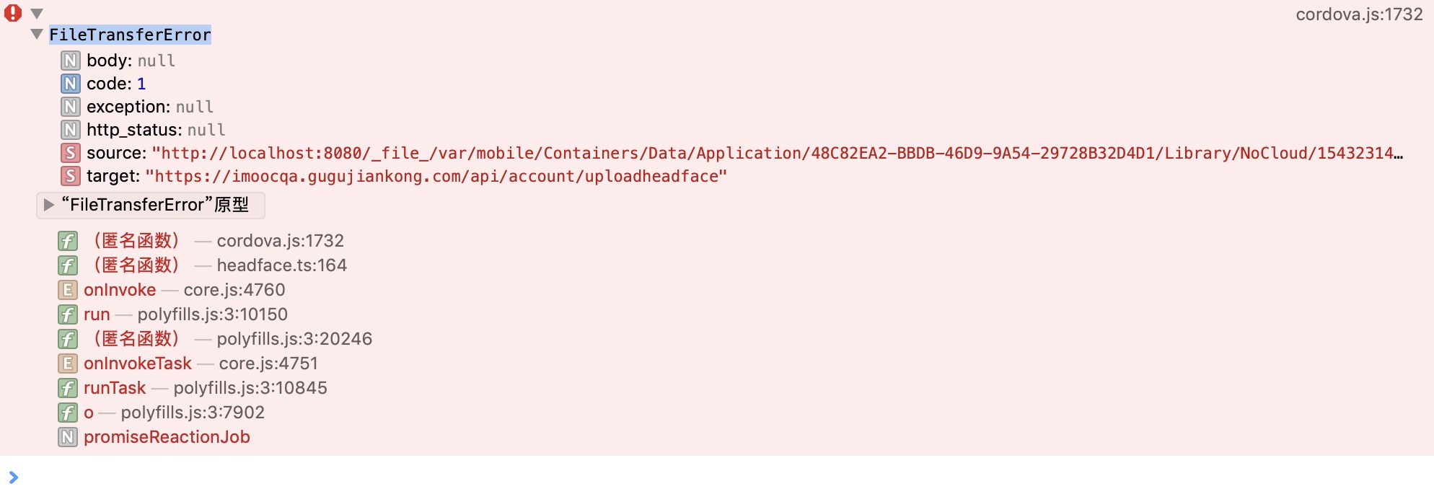Click the E icon beside onInvoke

pyautogui.click(x=67, y=290)
